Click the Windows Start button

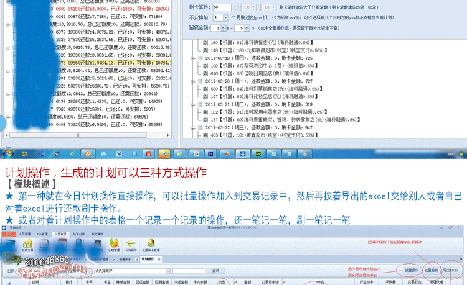tap(9, 153)
